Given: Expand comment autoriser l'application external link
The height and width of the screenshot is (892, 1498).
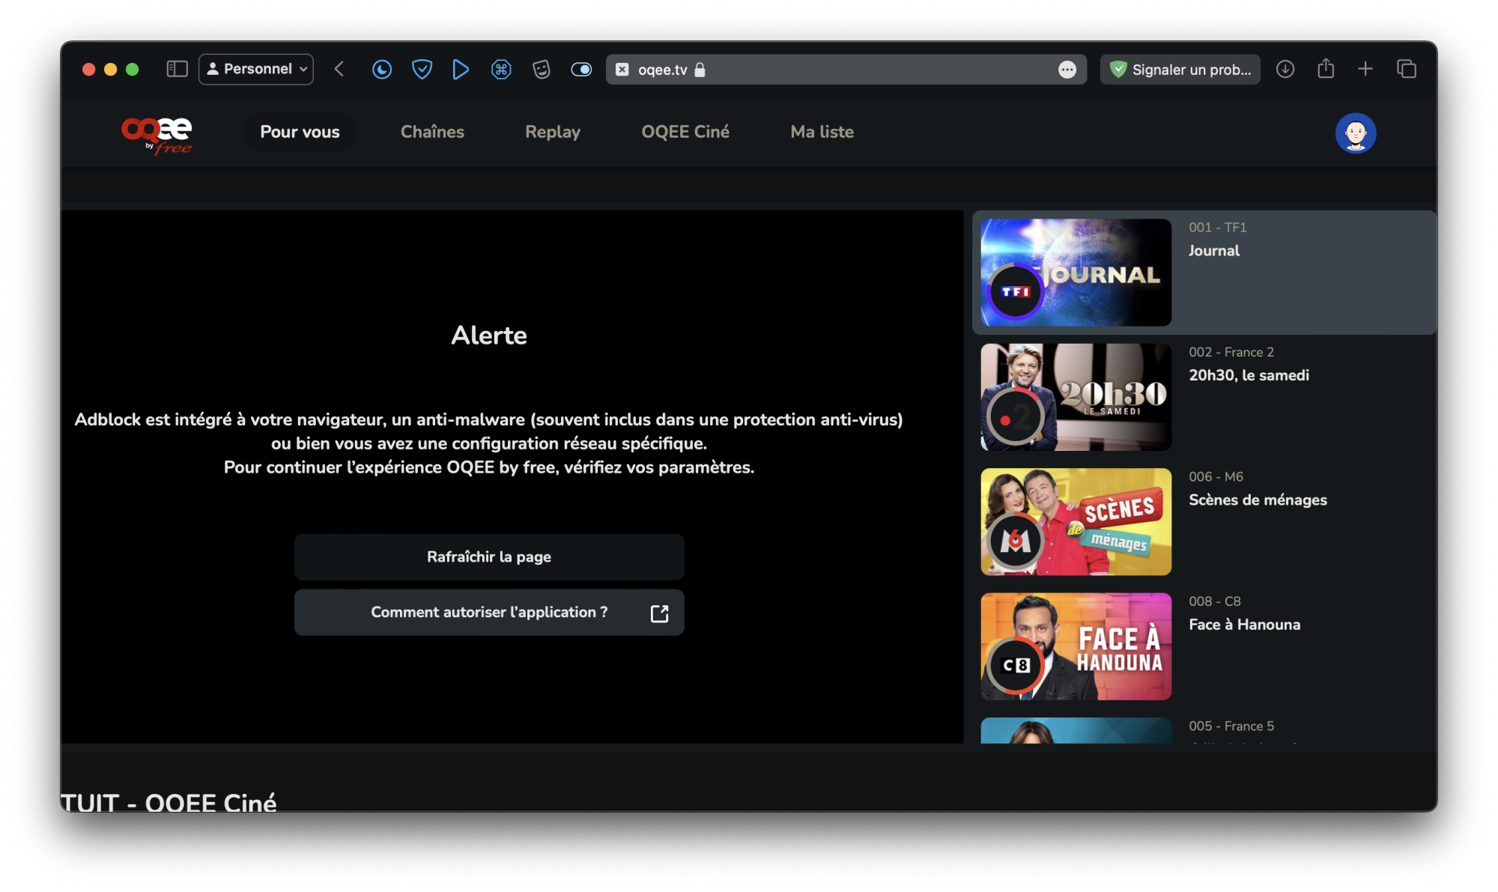Looking at the screenshot, I should click(658, 612).
